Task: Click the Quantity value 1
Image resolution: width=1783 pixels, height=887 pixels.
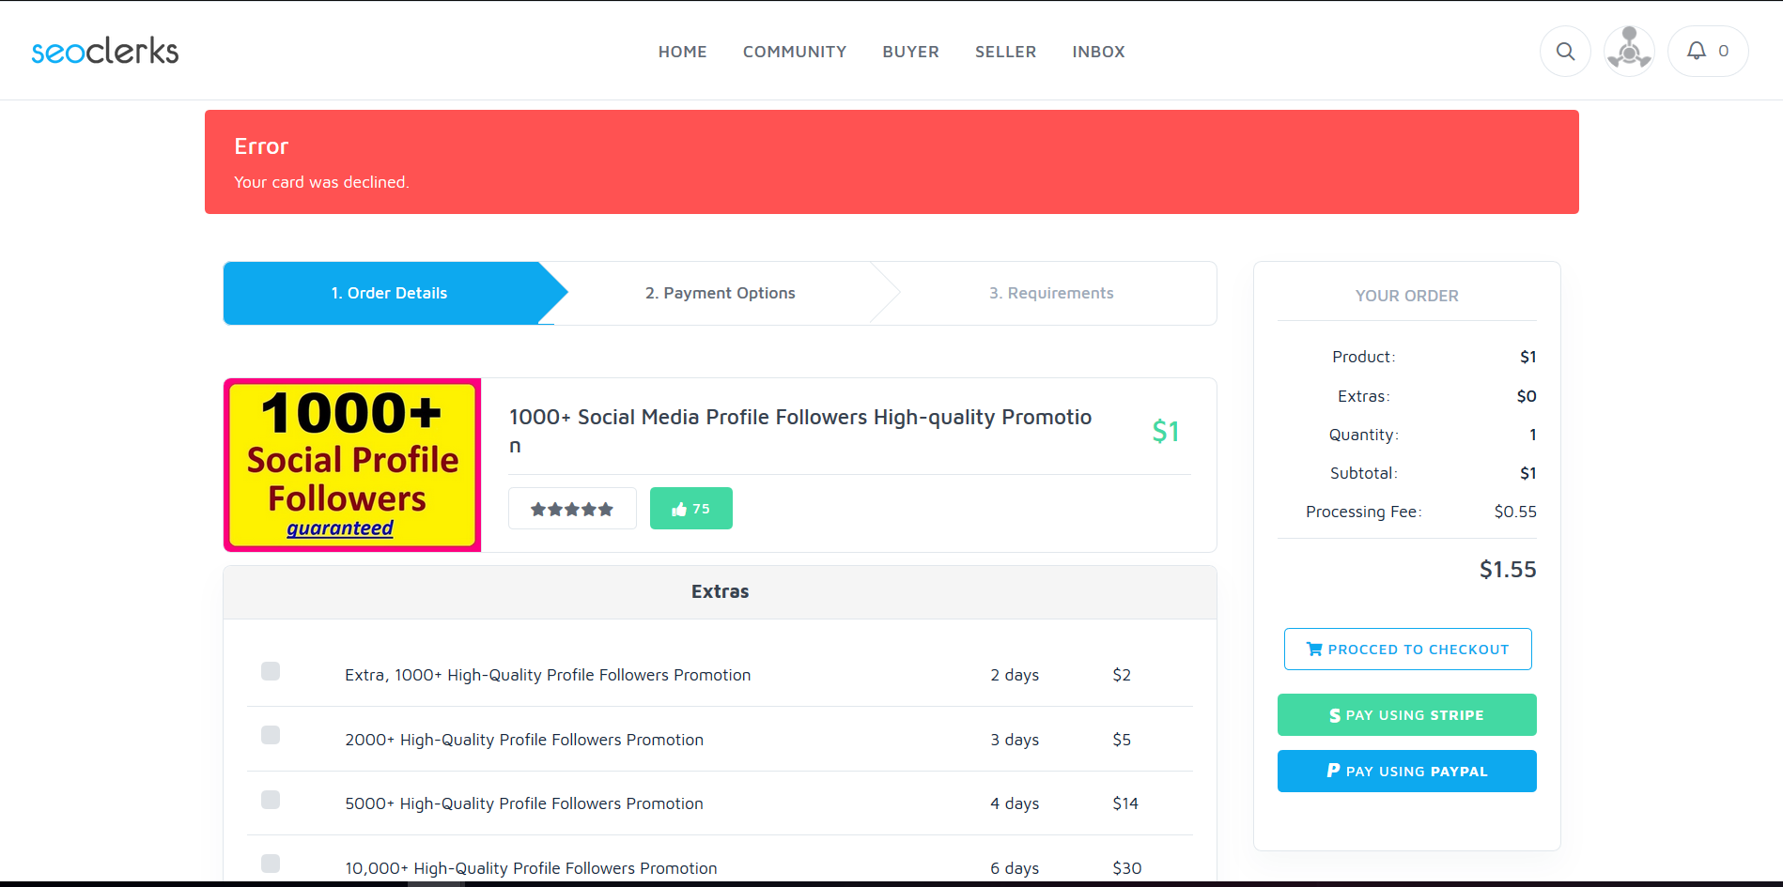Action: (1533, 435)
